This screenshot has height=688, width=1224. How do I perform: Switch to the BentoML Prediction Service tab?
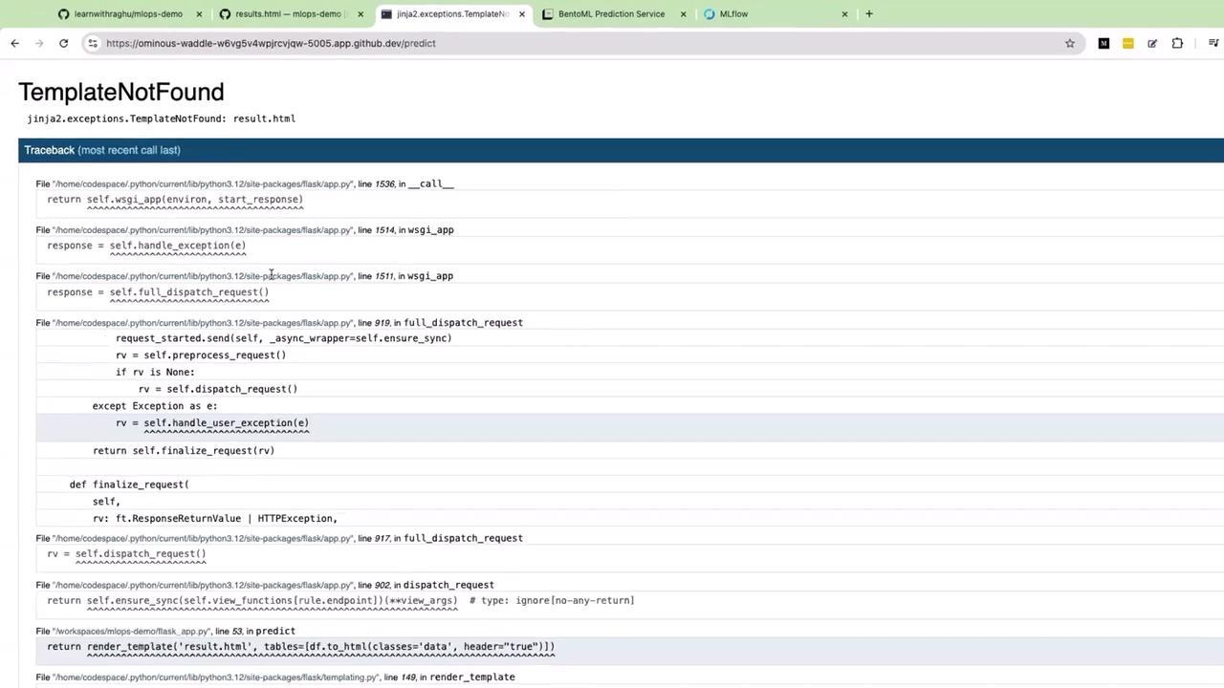(611, 14)
